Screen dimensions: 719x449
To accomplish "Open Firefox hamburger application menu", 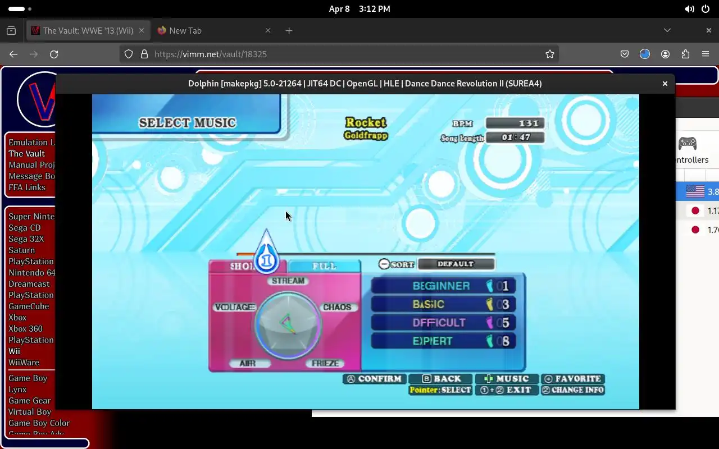I will [x=706, y=54].
